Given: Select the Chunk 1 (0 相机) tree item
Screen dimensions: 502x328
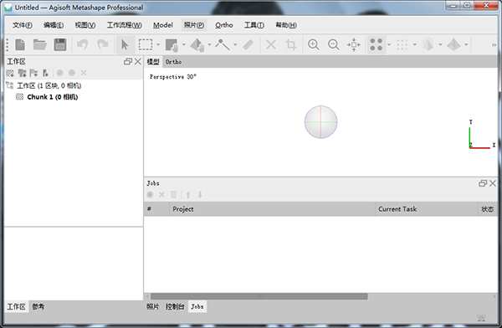Looking at the screenshot, I should click(53, 97).
